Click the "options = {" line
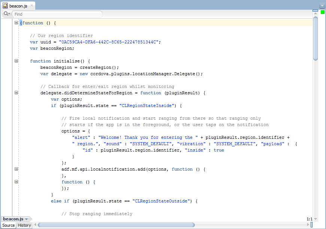This screenshot has height=229, width=326. point(76,131)
